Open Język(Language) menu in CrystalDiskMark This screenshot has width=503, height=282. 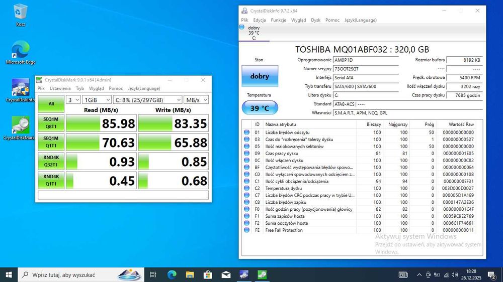pos(144,88)
